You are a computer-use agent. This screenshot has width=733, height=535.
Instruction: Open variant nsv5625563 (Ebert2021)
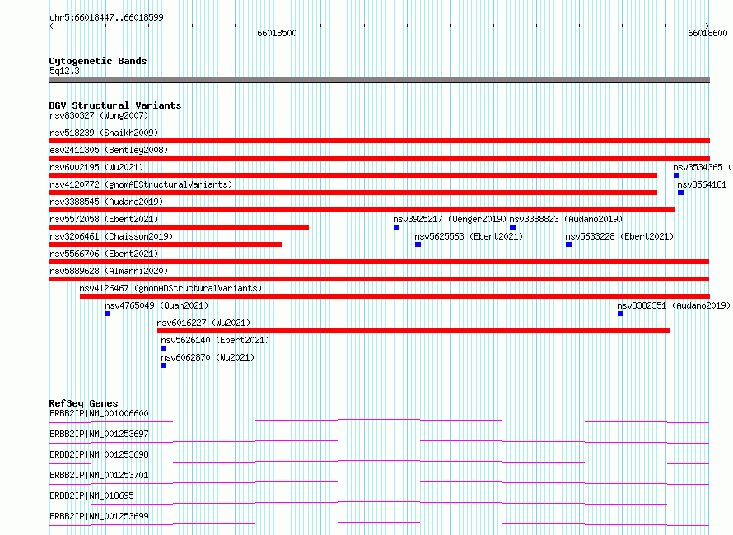click(469, 236)
